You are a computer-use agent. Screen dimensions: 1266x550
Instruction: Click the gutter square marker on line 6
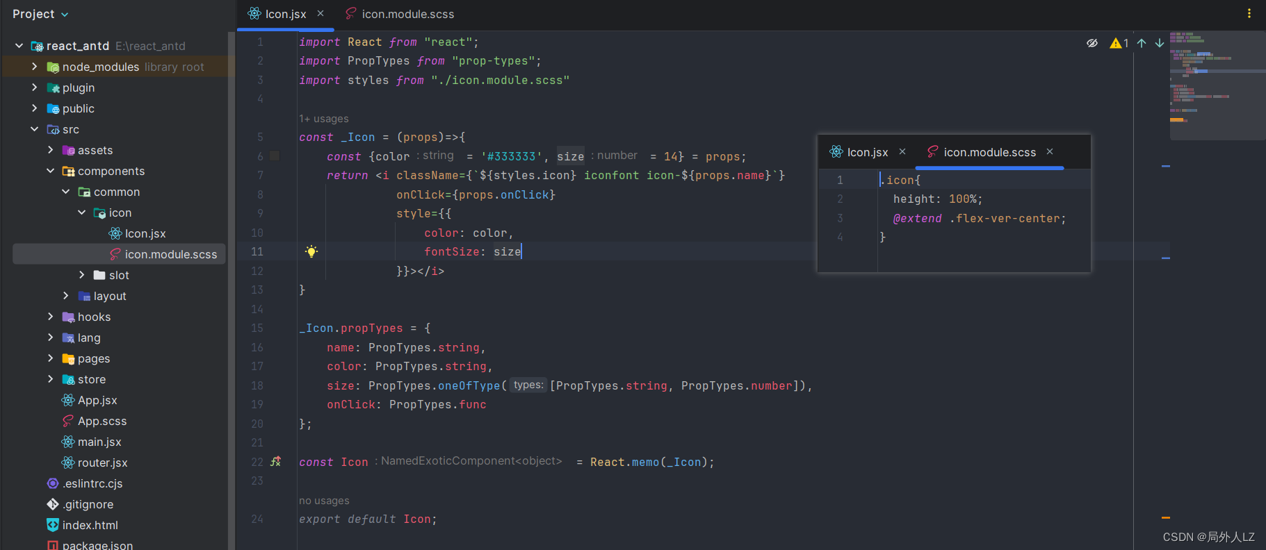coord(275,156)
